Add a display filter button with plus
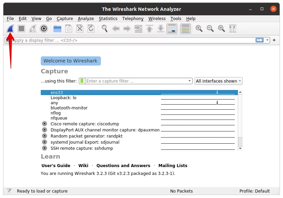 [x=274, y=40]
